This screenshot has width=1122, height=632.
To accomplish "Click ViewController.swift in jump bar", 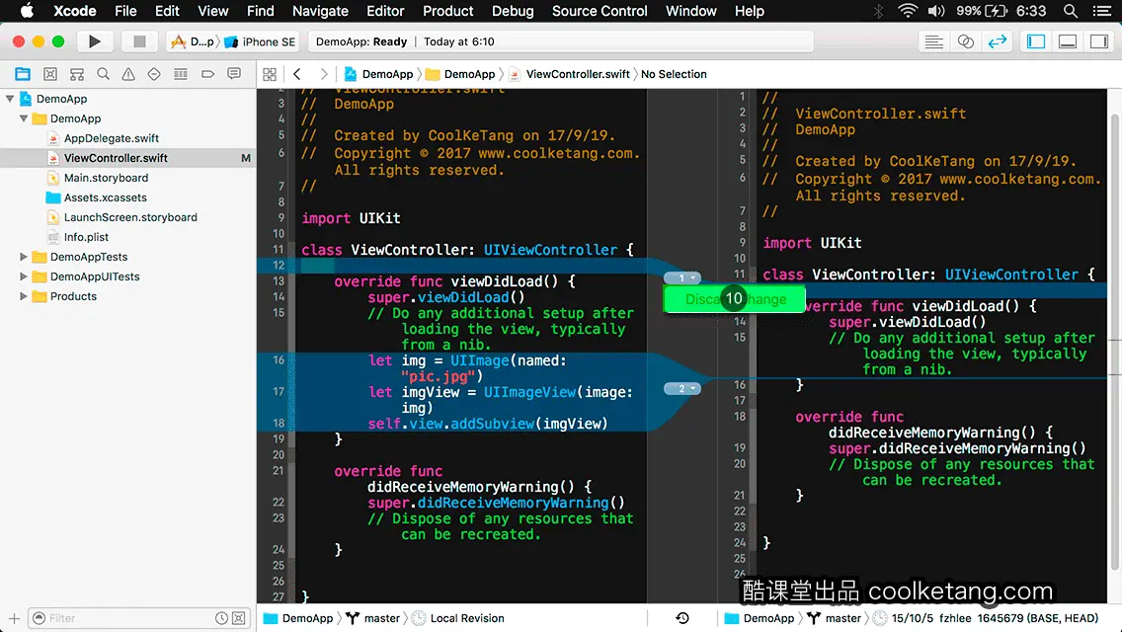I will pos(570,74).
